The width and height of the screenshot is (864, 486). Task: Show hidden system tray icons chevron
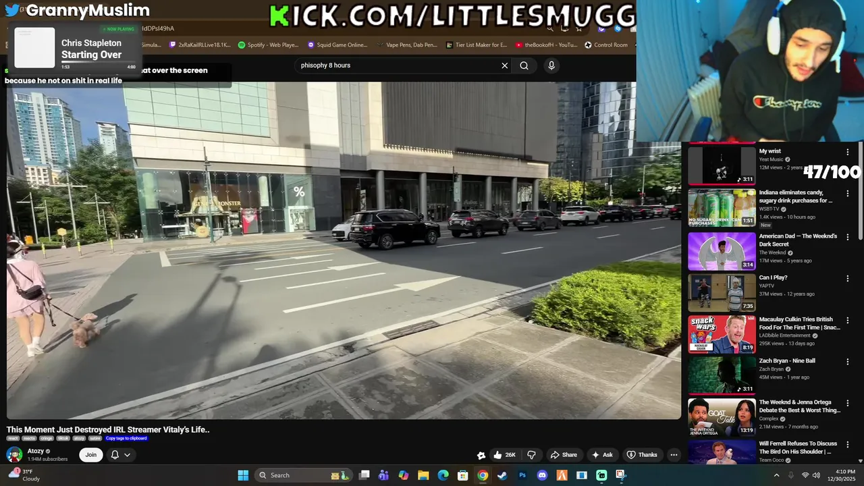(776, 475)
